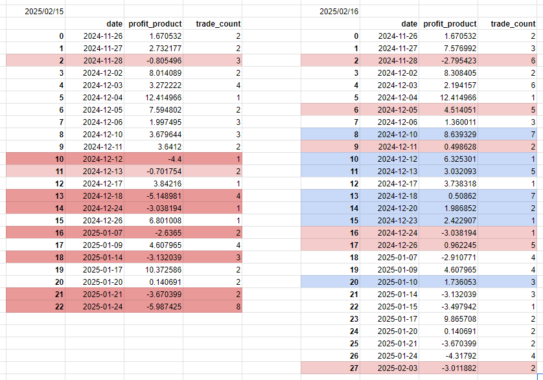Click the cell with 3.679644
This screenshot has height=380, width=543.
point(154,134)
